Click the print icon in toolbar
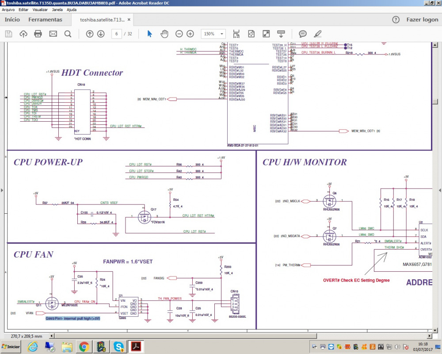 click(38, 34)
